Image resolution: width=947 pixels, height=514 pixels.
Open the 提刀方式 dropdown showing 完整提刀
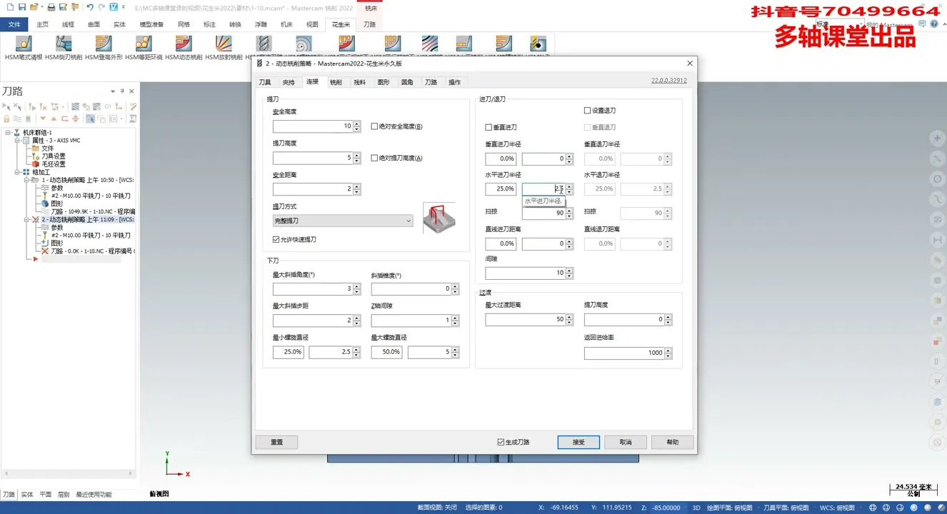coord(343,221)
